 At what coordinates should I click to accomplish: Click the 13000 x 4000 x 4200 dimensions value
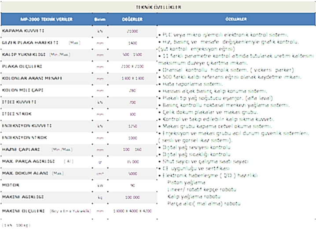tap(132, 211)
